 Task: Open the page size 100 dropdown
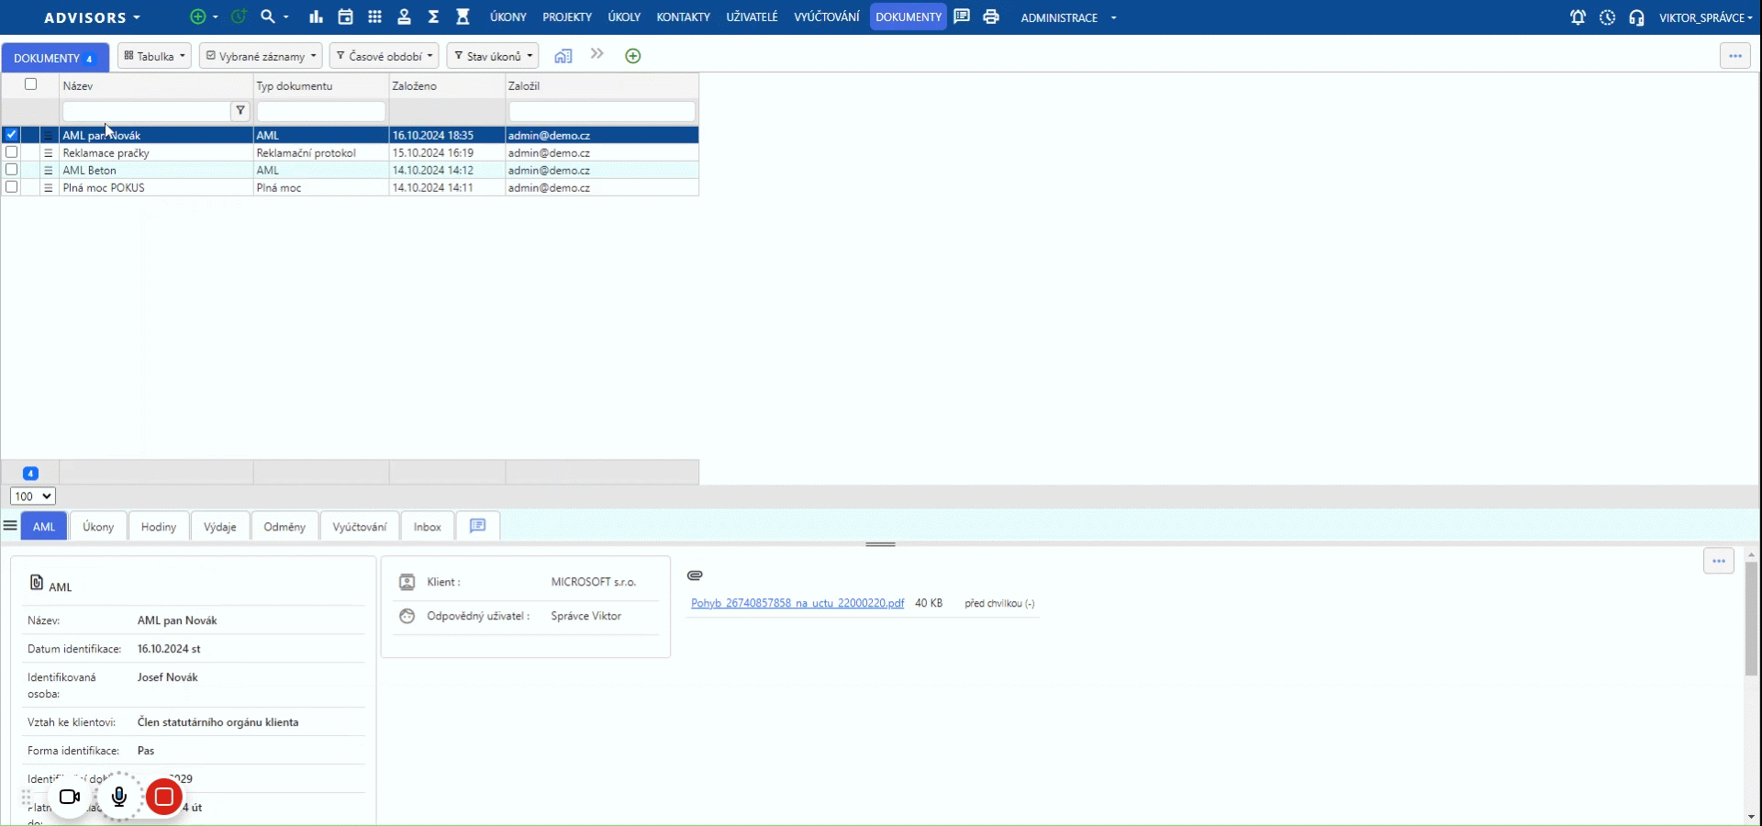pyautogui.click(x=33, y=497)
